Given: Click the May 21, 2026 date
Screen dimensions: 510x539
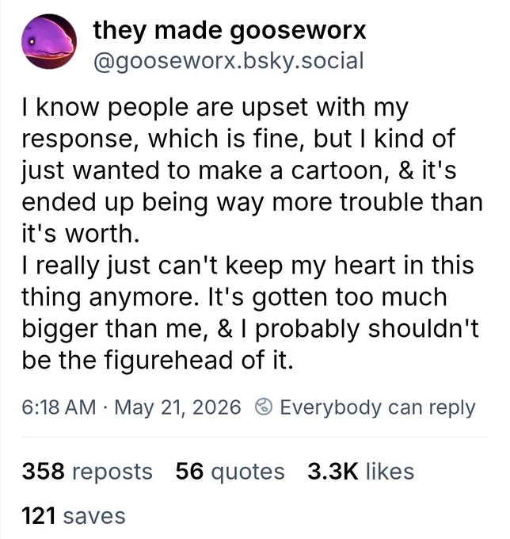Looking at the screenshot, I should tap(177, 407).
